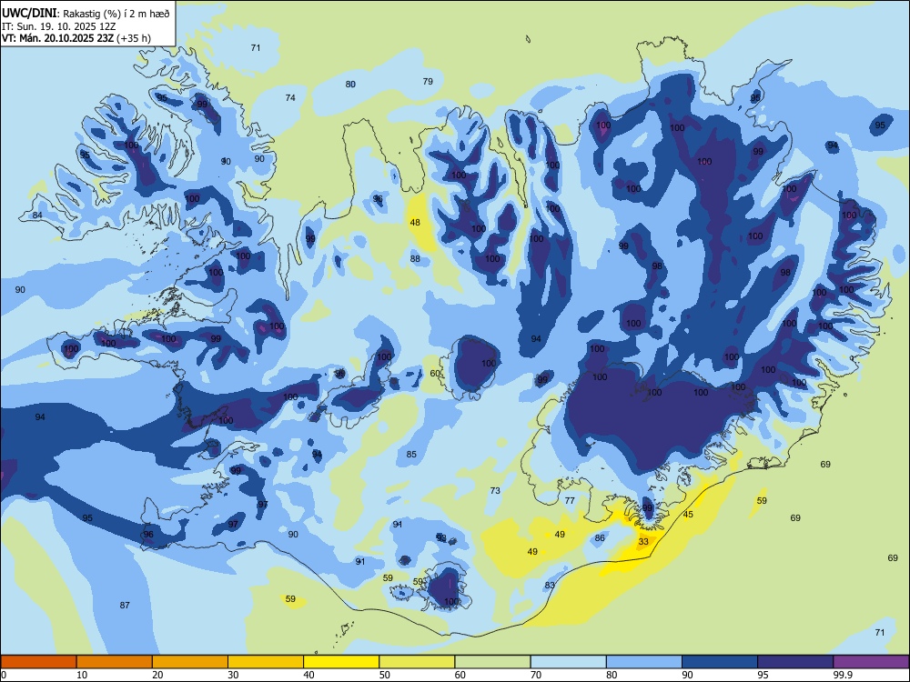Click the navy 95–99.9 legend swatch

(x=795, y=662)
